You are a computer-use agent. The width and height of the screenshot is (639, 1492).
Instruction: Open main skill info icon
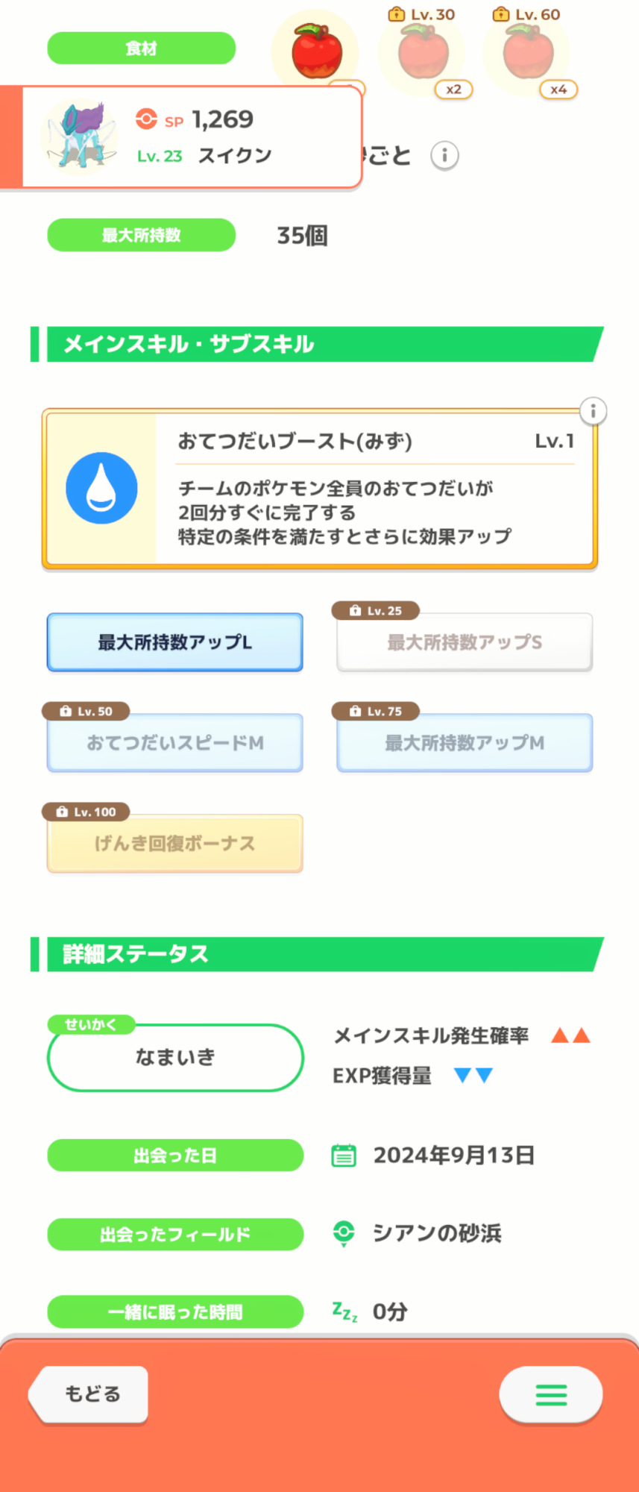[x=593, y=411]
